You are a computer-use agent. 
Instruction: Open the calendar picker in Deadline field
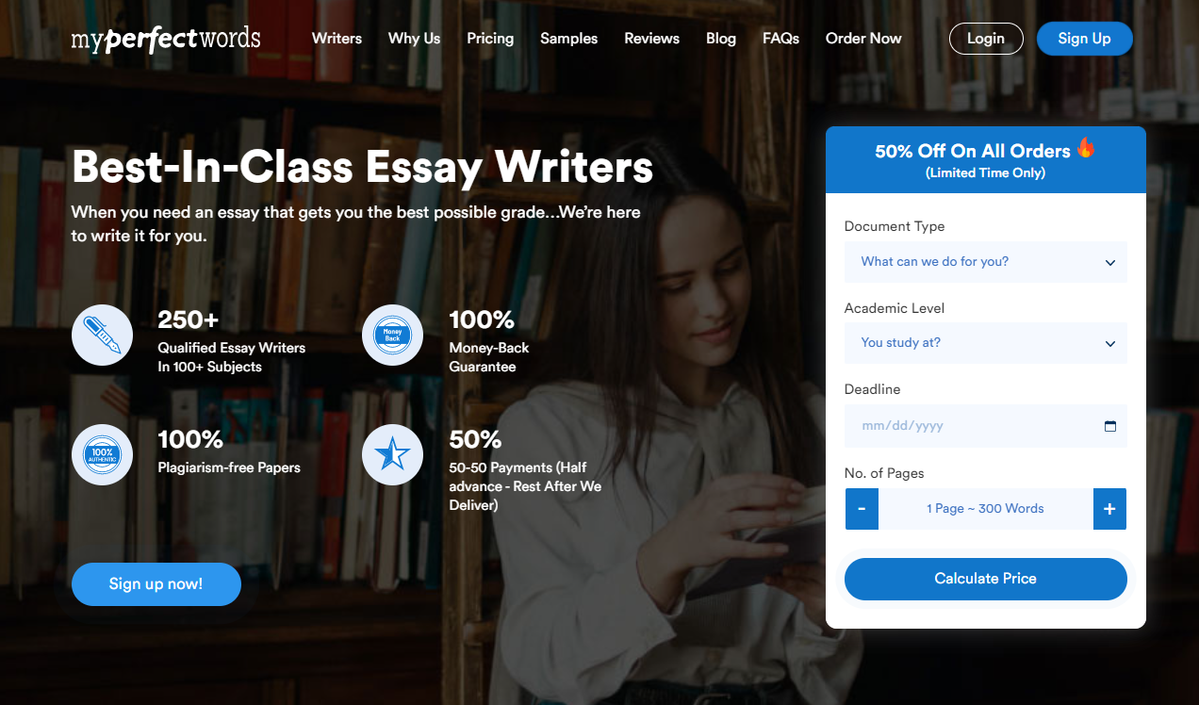pos(1109,426)
